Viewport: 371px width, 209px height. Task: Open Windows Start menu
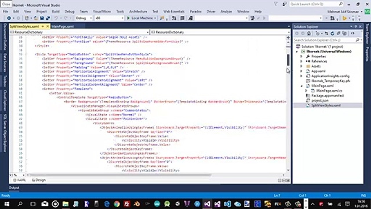[x=6, y=204]
